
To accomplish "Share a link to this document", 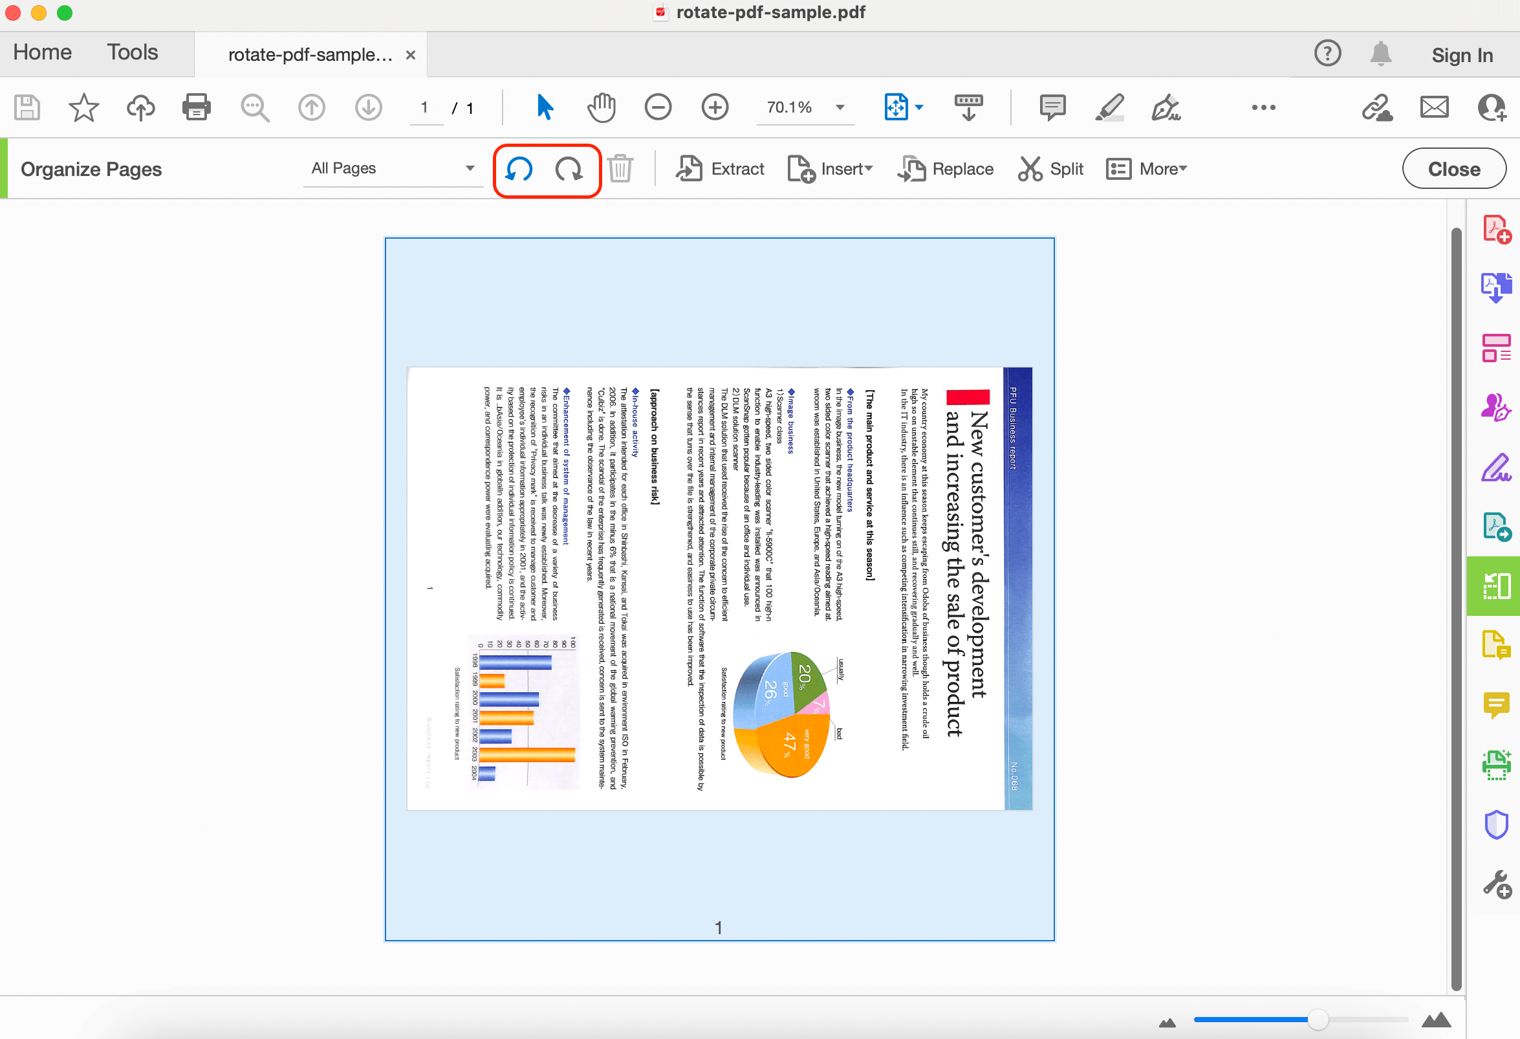I will click(x=1377, y=108).
